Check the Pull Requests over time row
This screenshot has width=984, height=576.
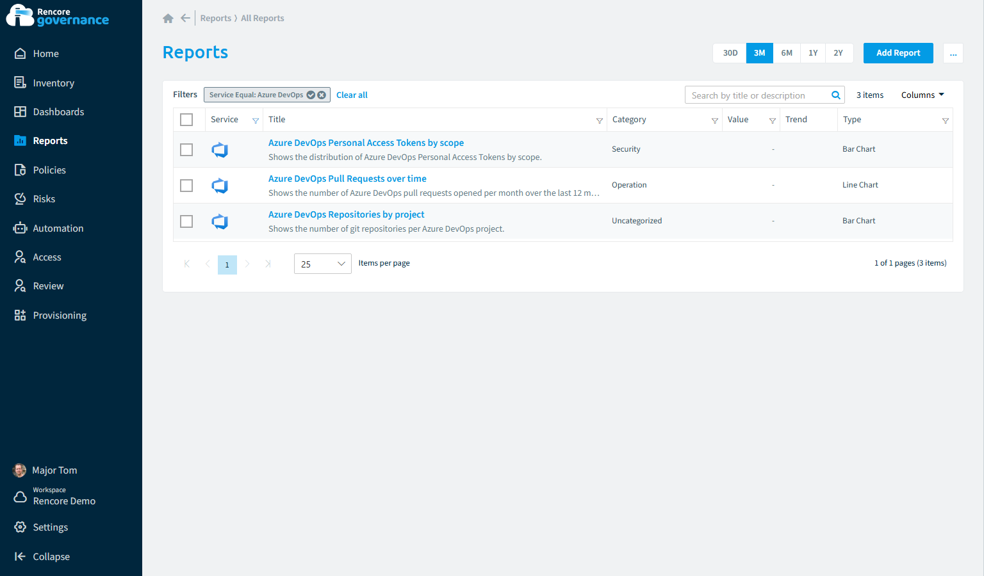coord(186,186)
